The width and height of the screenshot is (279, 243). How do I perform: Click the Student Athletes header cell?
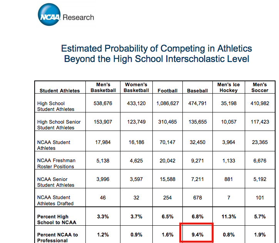coord(60,90)
